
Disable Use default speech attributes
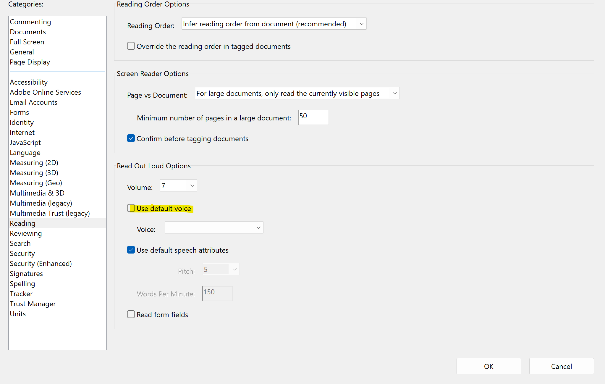pos(131,250)
